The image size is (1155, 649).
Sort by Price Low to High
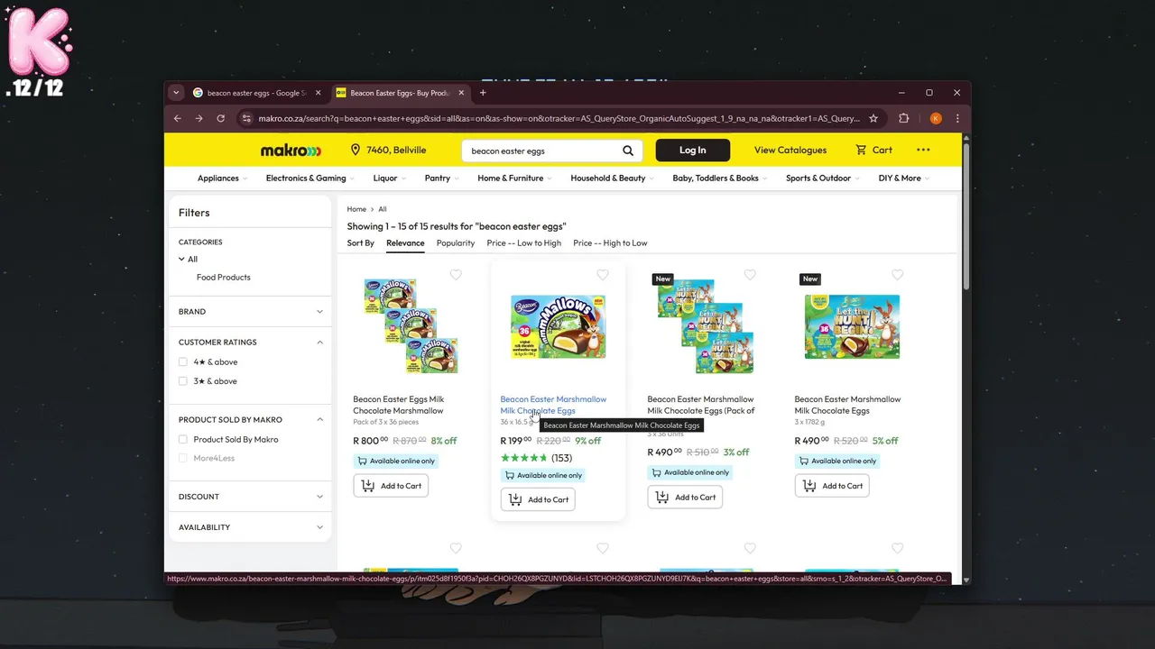click(523, 243)
